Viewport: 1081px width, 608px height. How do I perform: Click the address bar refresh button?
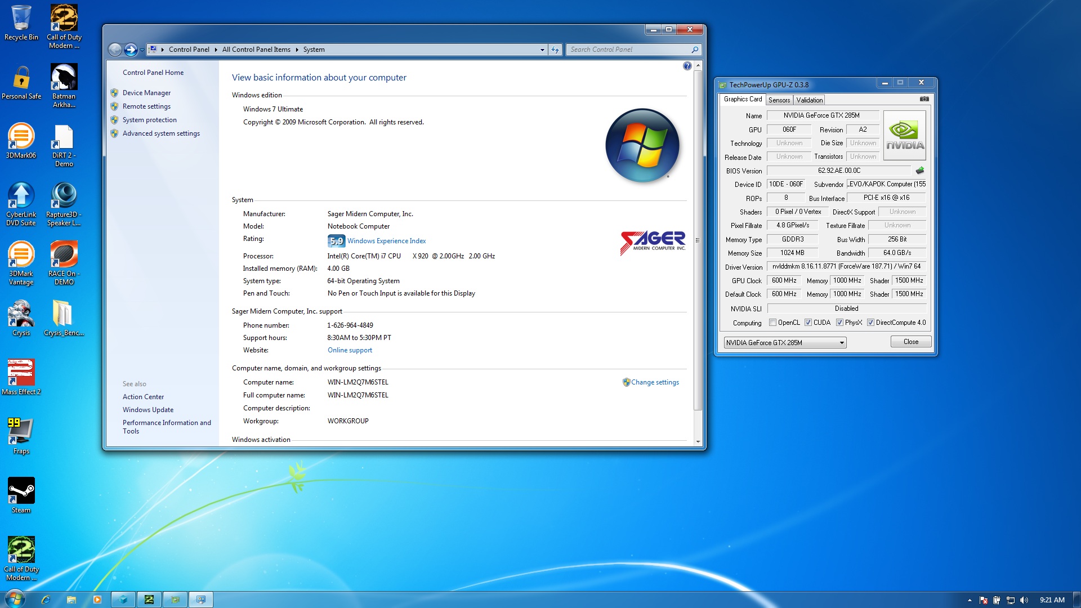tap(555, 50)
